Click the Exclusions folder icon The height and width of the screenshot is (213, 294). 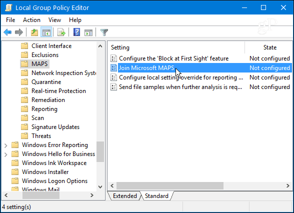[x=24, y=55]
